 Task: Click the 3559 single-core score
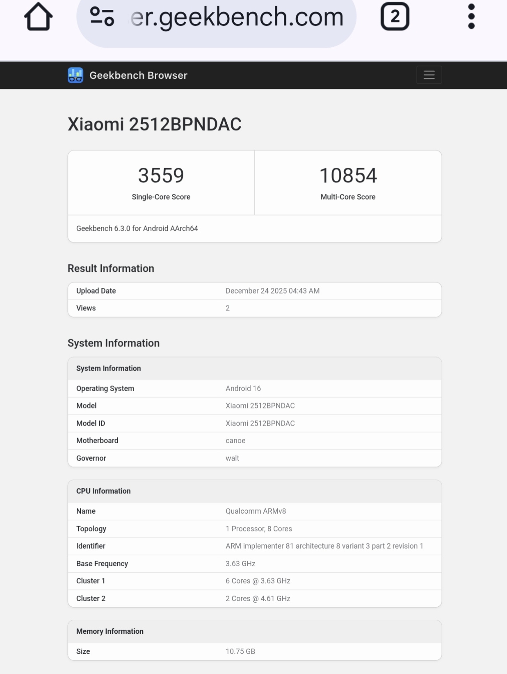pyautogui.click(x=161, y=175)
